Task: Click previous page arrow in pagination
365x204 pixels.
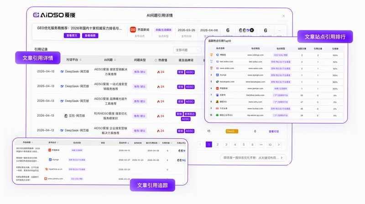Action: [x=200, y=144]
